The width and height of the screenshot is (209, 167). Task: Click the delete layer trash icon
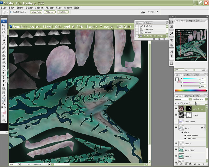[204, 164]
